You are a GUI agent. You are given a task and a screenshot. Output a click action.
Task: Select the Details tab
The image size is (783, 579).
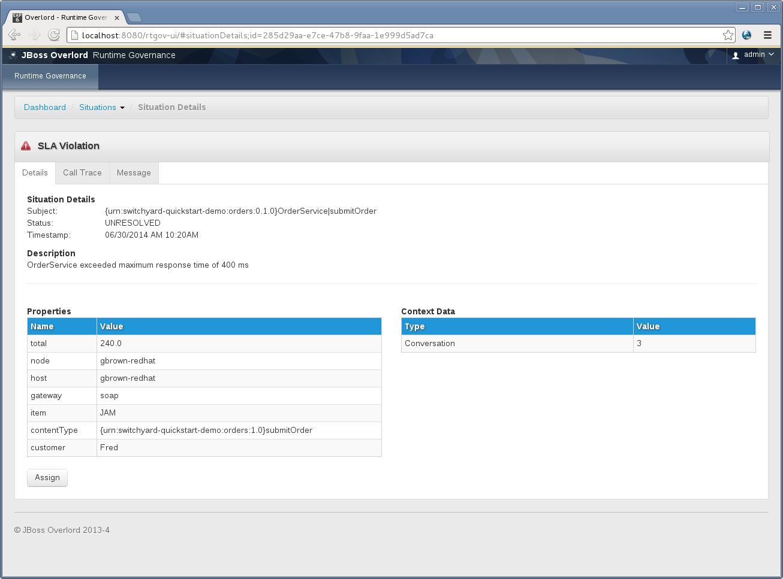click(35, 173)
